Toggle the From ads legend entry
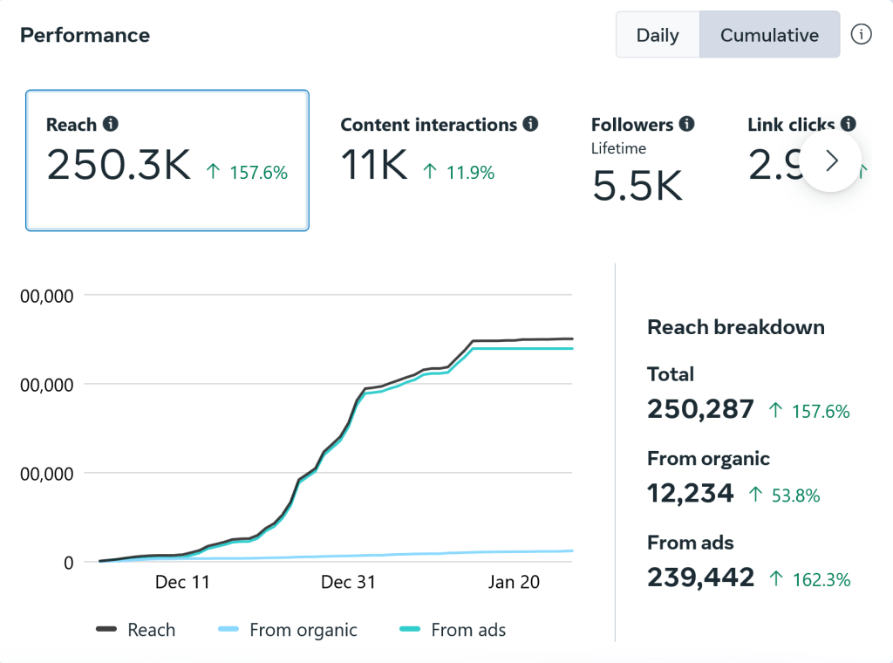The height and width of the screenshot is (663, 893). point(452,630)
